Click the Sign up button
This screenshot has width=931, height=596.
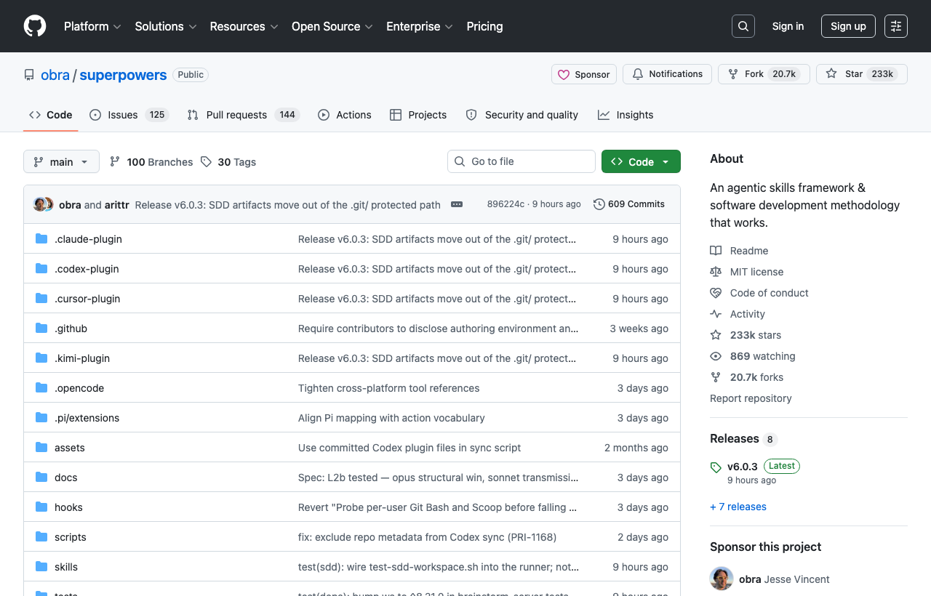click(848, 26)
